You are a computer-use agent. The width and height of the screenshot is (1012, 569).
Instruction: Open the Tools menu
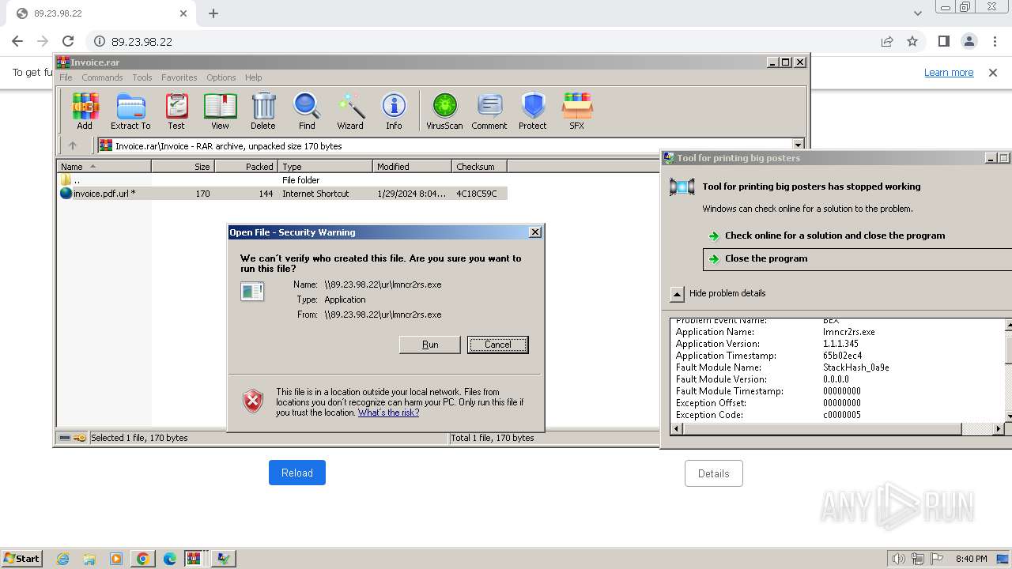[142, 77]
